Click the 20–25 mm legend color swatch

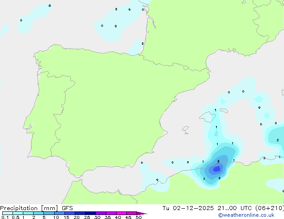[x=80, y=213]
